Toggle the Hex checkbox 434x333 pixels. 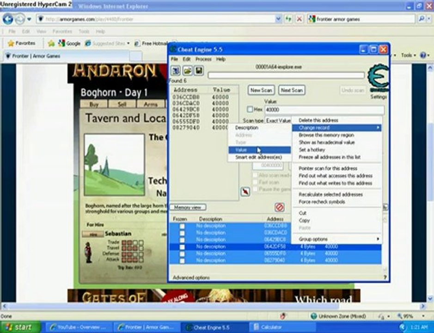[x=250, y=110]
